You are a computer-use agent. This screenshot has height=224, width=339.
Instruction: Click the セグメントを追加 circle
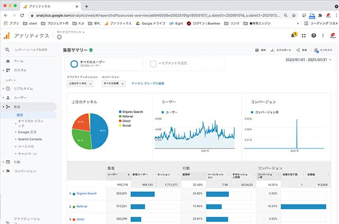coord(153,64)
